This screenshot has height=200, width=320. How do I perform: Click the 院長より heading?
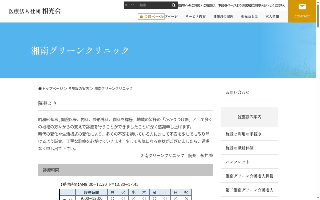[47, 103]
